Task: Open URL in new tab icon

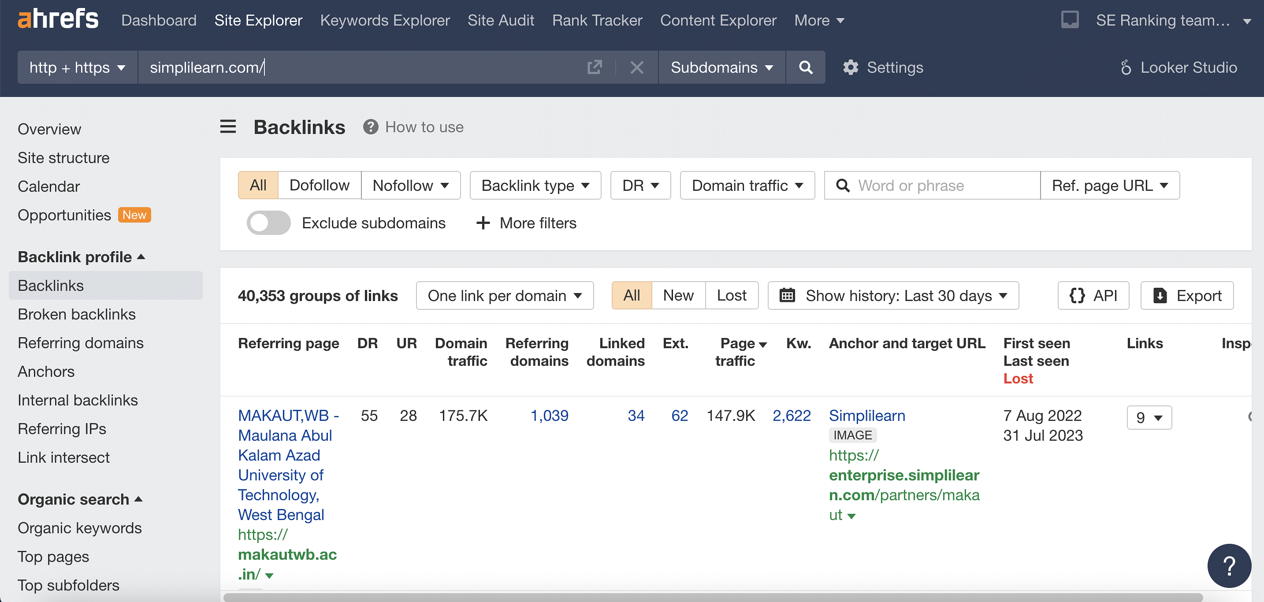Action: coord(594,67)
